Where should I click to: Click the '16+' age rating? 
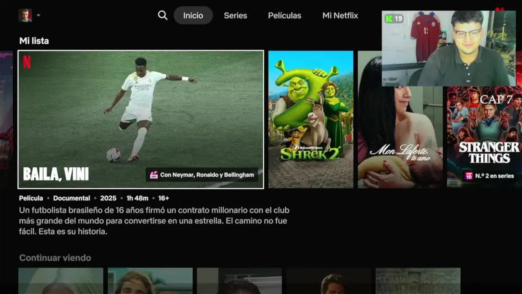tap(164, 198)
